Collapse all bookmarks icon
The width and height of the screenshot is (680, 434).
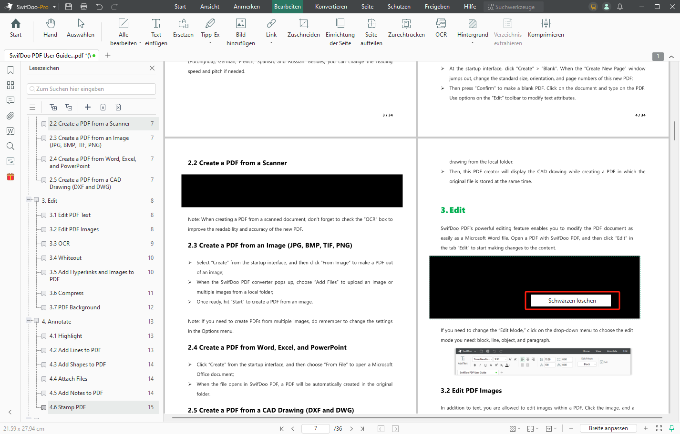(69, 107)
